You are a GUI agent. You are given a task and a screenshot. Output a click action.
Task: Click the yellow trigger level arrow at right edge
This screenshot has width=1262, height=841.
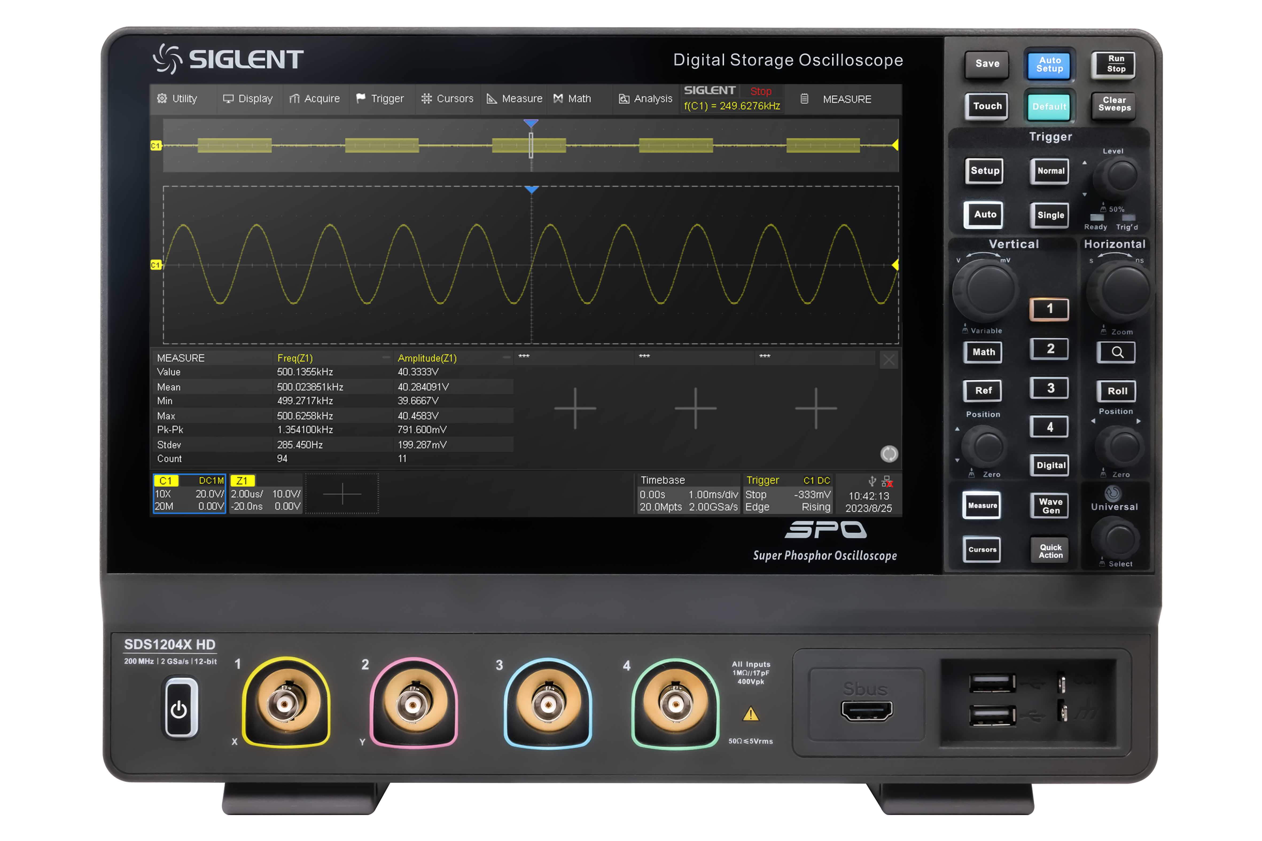point(895,265)
